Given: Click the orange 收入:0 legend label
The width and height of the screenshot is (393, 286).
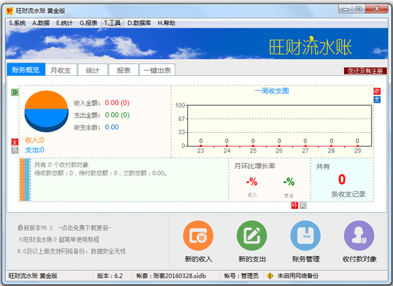Looking at the screenshot, I should tap(35, 140).
